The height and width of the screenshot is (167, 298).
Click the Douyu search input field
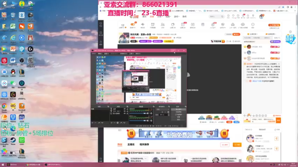pyautogui.click(x=215, y=16)
